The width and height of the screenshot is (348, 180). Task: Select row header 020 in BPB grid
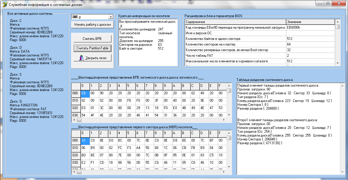coord(76,108)
